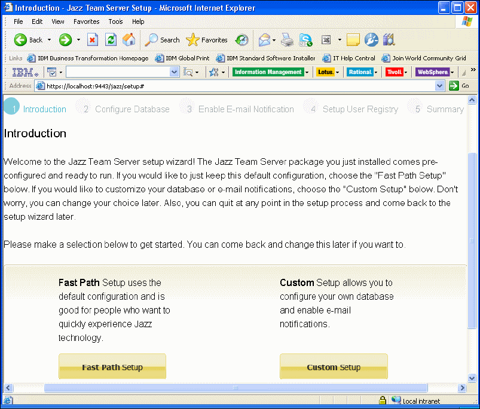This screenshot has width=480, height=409.
Task: Open Join World Community Grid link
Action: tap(424, 58)
